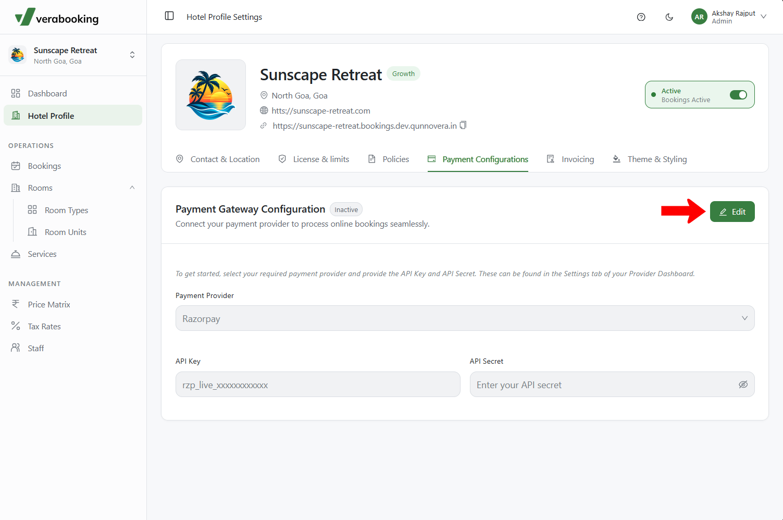The image size is (783, 520).
Task: Toggle the Bookings Active switch
Action: pos(738,95)
